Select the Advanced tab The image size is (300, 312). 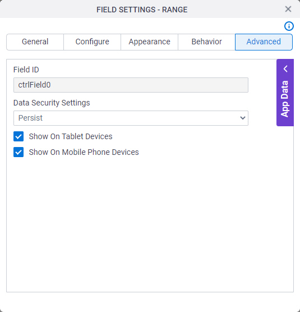coord(264,42)
